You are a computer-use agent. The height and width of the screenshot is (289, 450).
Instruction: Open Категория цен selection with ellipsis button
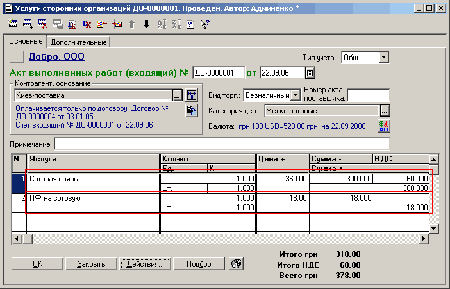tap(385, 111)
